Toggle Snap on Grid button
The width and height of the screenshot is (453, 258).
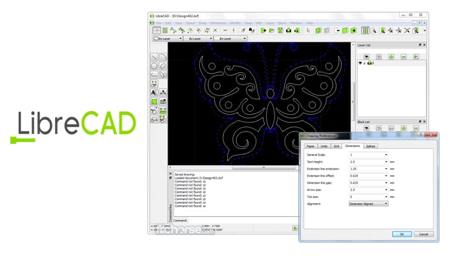[x=165, y=30]
